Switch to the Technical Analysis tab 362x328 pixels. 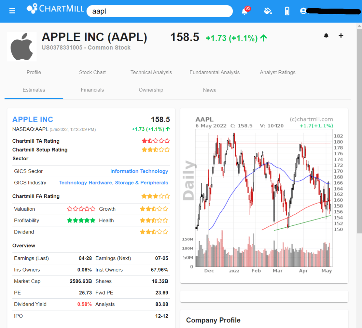(151, 72)
